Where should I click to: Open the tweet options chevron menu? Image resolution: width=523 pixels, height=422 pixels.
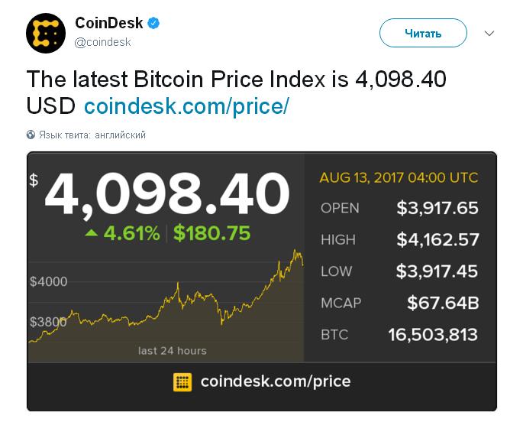[x=489, y=34]
